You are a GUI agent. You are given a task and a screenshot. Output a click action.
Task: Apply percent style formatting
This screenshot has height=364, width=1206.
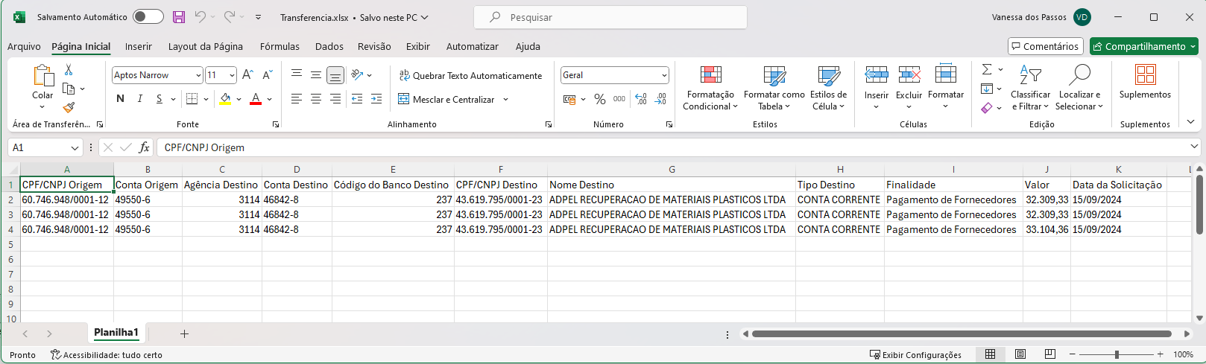(600, 99)
